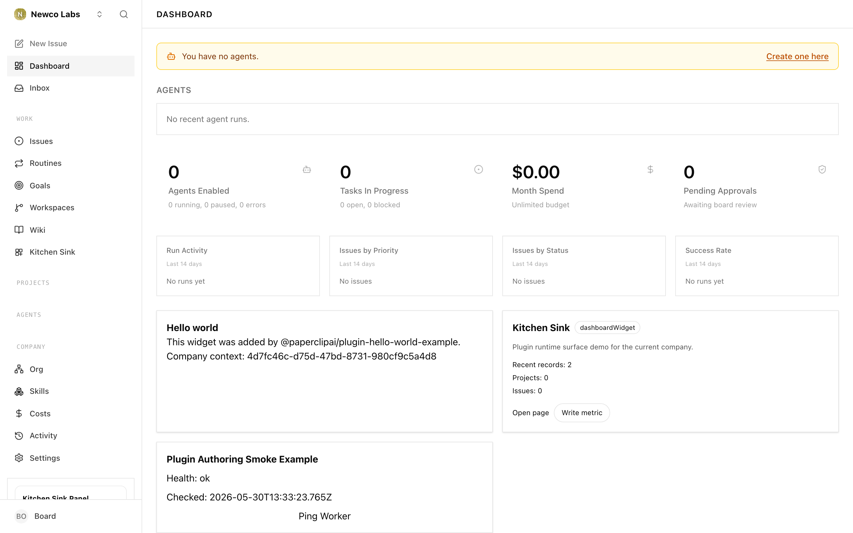Open the Costs page
Screen dimensions: 853x533
pos(70,413)
